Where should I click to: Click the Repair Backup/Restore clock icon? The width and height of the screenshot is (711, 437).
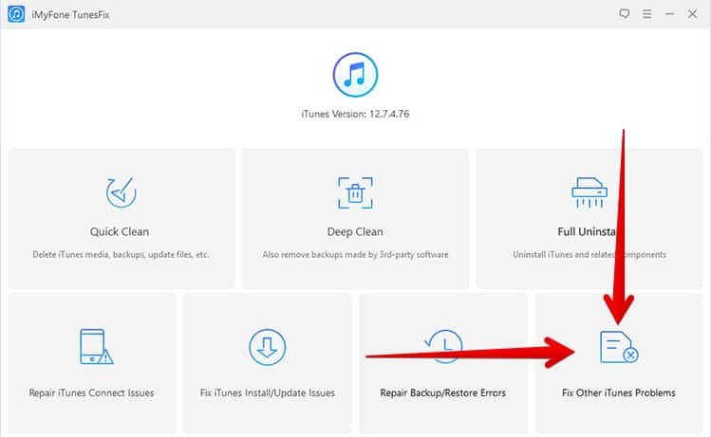point(443,346)
